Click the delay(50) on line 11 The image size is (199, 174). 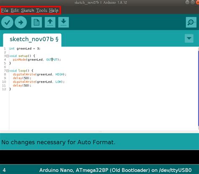click(22, 86)
